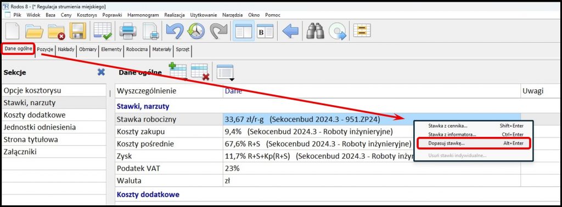This screenshot has width=562, height=207.
Task: Choose Stawka z cennika from context menu
Action: pos(474,126)
